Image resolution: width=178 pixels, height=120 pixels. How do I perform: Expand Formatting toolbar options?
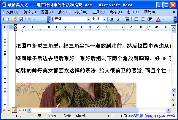point(175,20)
